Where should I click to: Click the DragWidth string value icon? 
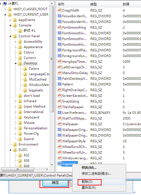click(59, 10)
